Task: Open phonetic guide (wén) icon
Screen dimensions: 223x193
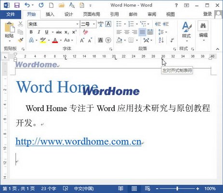Action: [101, 24]
